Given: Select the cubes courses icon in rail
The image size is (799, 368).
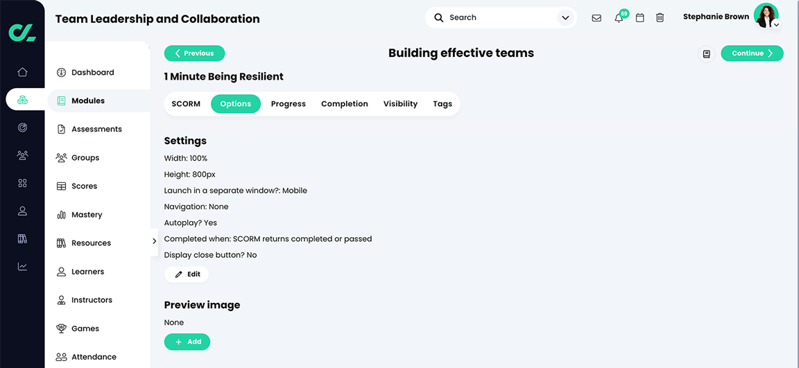Looking at the screenshot, I should point(22,100).
